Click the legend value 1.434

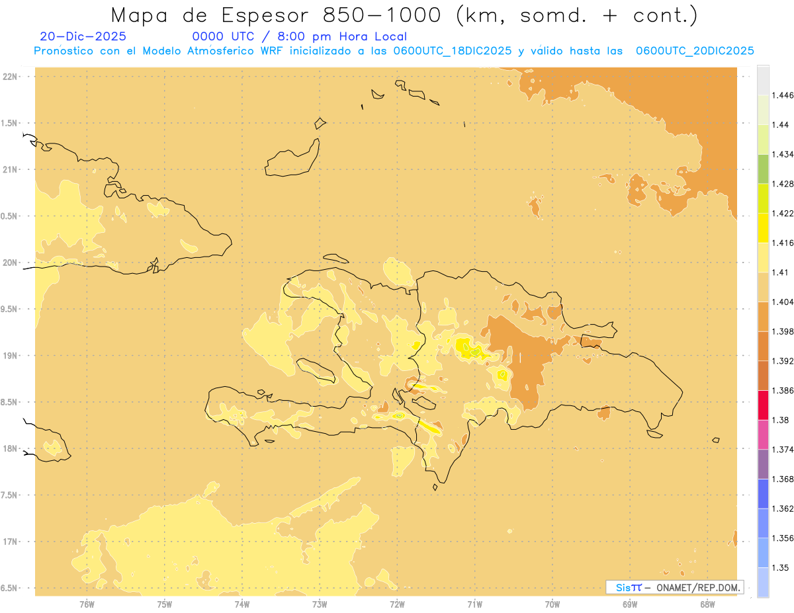(783, 154)
